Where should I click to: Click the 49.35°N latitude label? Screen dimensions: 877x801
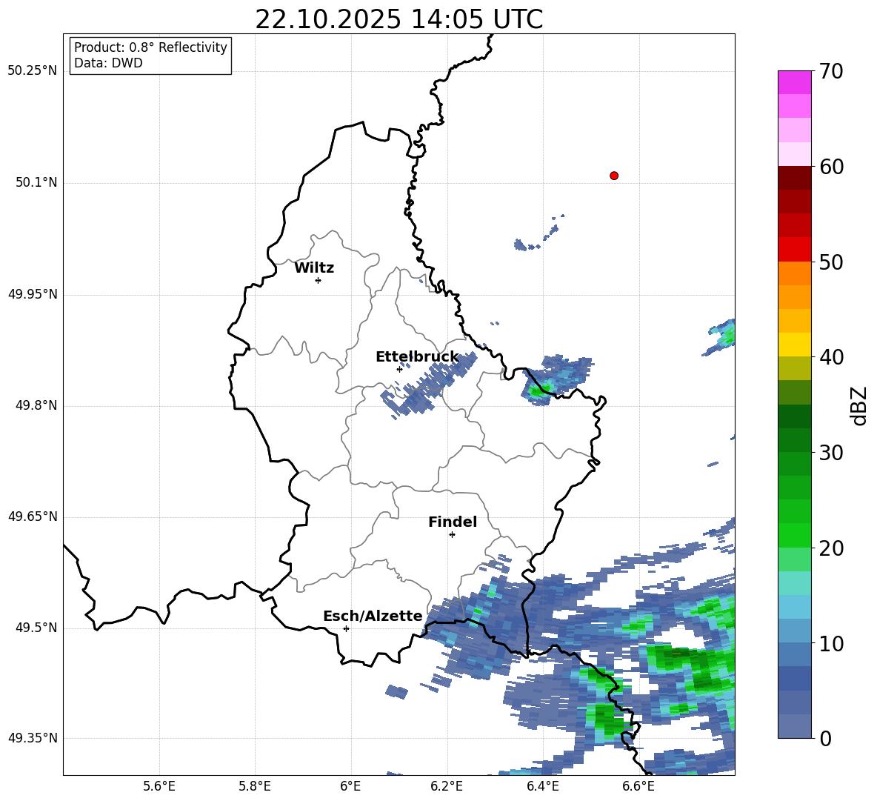[x=33, y=738]
